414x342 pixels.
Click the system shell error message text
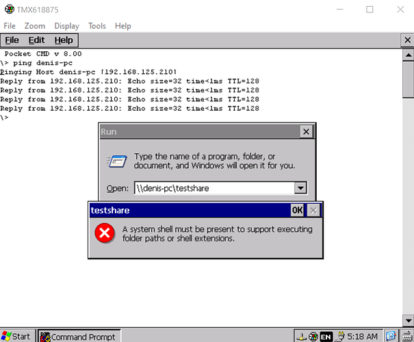218,234
